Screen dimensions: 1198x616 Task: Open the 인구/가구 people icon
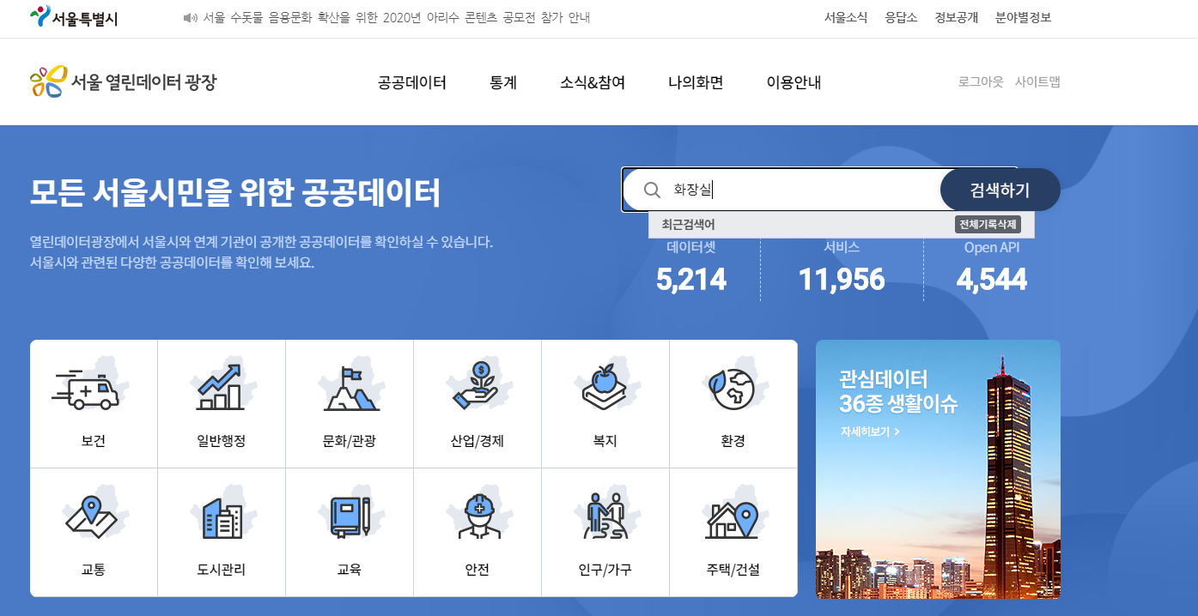coord(606,515)
